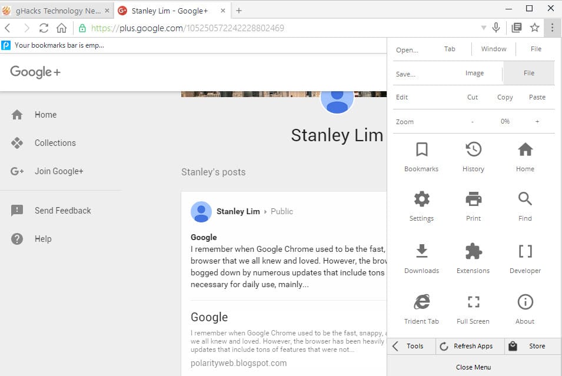Open a new tab with plus button
This screenshot has width=562, height=376.
[x=239, y=11]
